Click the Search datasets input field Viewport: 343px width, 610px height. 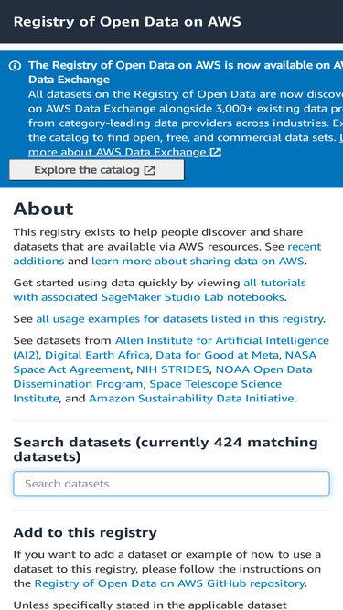click(x=172, y=484)
